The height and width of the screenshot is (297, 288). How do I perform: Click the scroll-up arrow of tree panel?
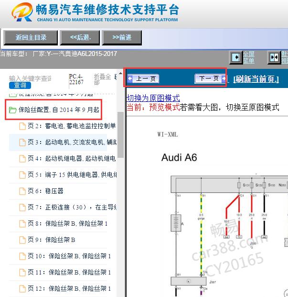120,73
